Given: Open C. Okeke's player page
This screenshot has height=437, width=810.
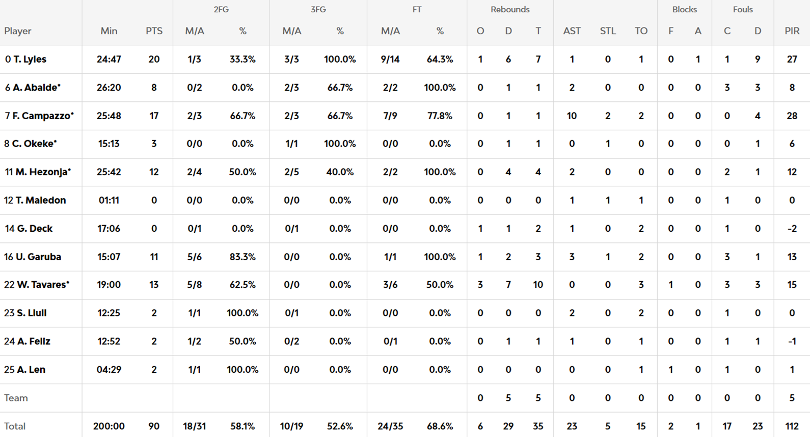Looking at the screenshot, I should tap(34, 144).
